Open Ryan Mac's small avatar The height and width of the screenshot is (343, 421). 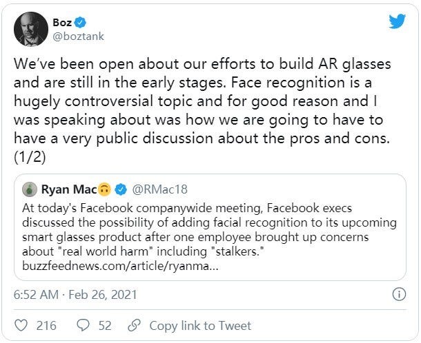click(30, 188)
